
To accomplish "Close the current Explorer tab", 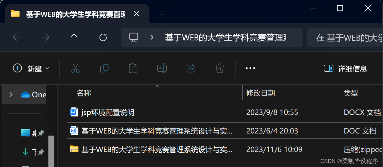I will (x=136, y=14).
